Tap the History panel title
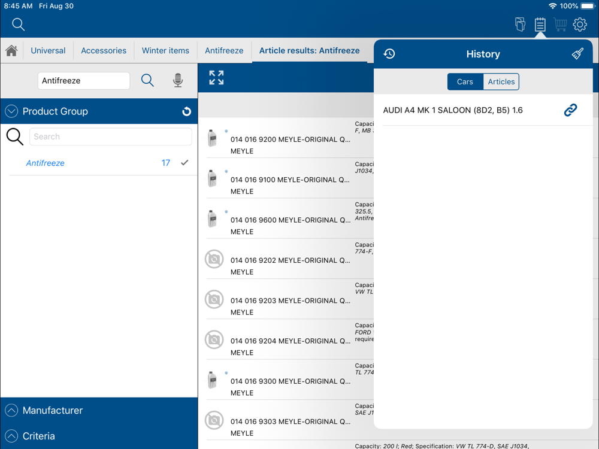599x449 pixels. [x=483, y=54]
